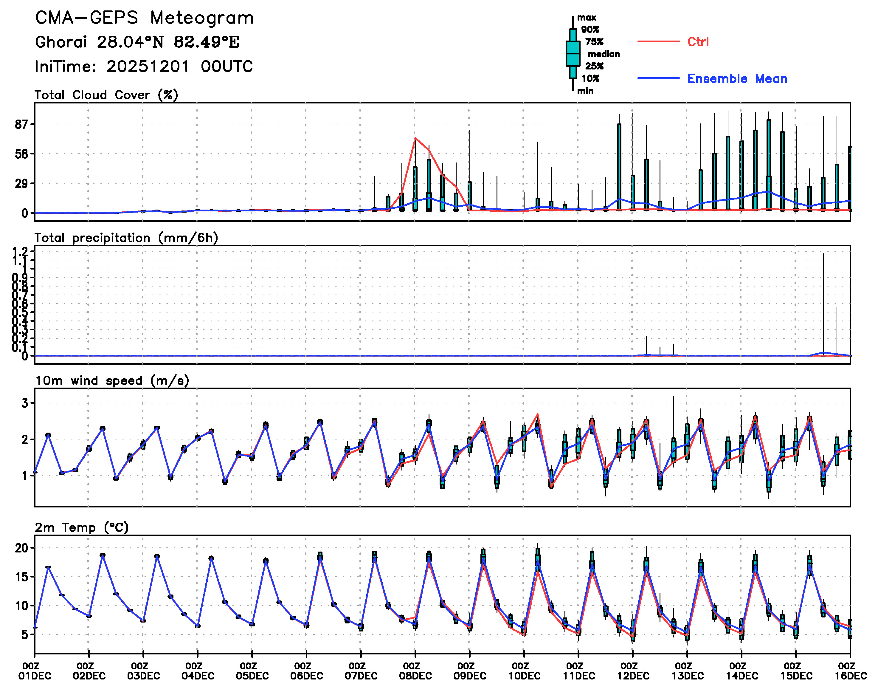Click the InitTime 20251201 00UTC text
878x692 pixels.
tap(144, 66)
